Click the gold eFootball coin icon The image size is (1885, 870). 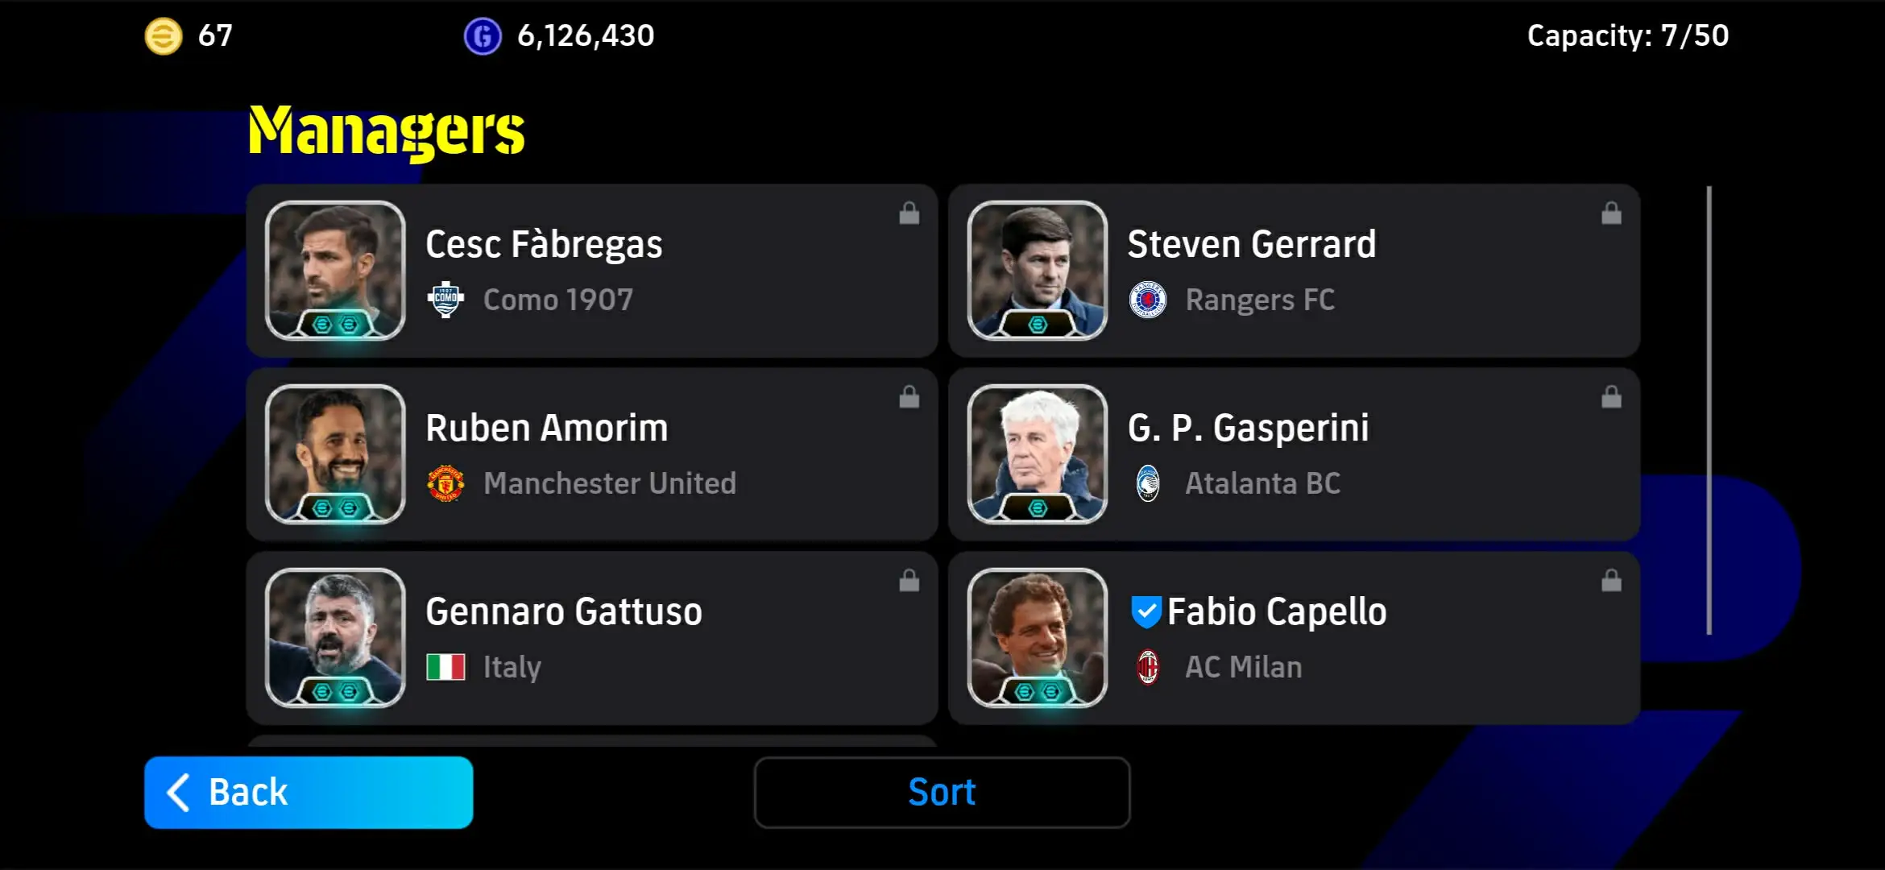tap(163, 36)
